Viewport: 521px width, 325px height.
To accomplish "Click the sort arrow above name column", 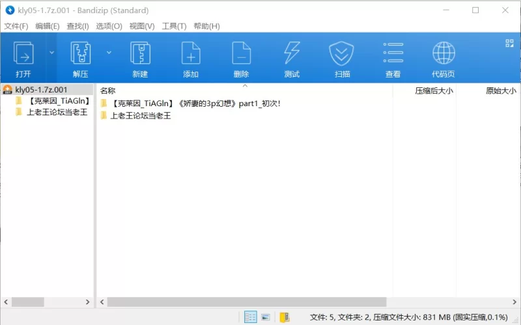I will [245, 85].
